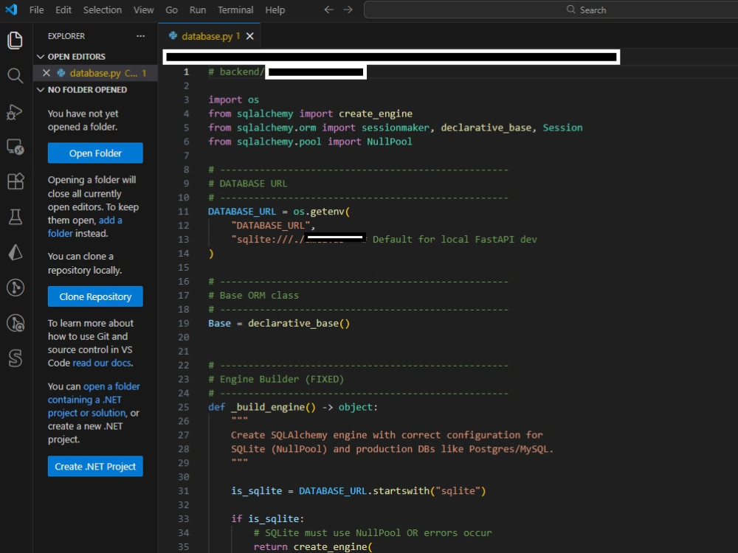Open the Explorer view in activity bar
The image size is (738, 553).
tap(15, 40)
